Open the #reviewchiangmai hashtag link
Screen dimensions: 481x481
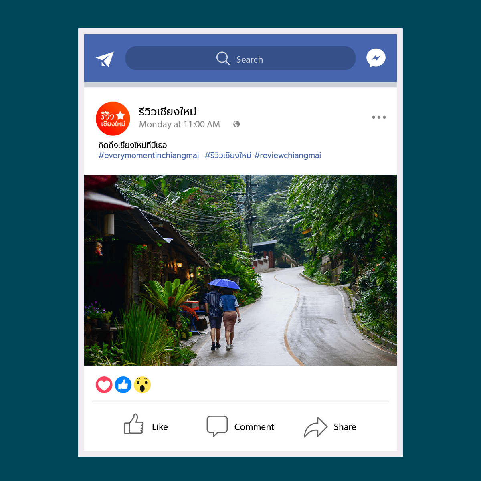[x=288, y=156]
